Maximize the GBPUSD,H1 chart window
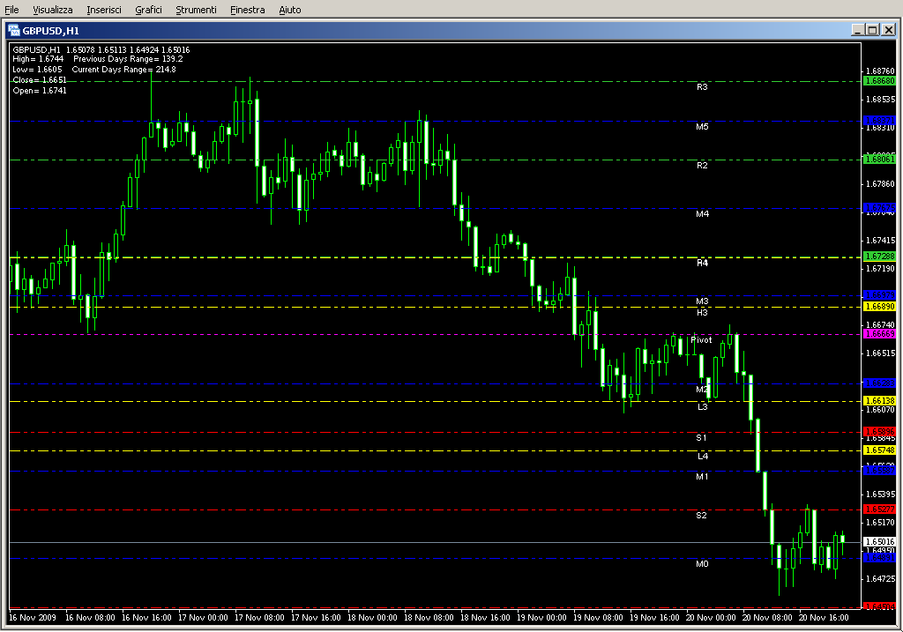This screenshot has width=903, height=632. 872,30
